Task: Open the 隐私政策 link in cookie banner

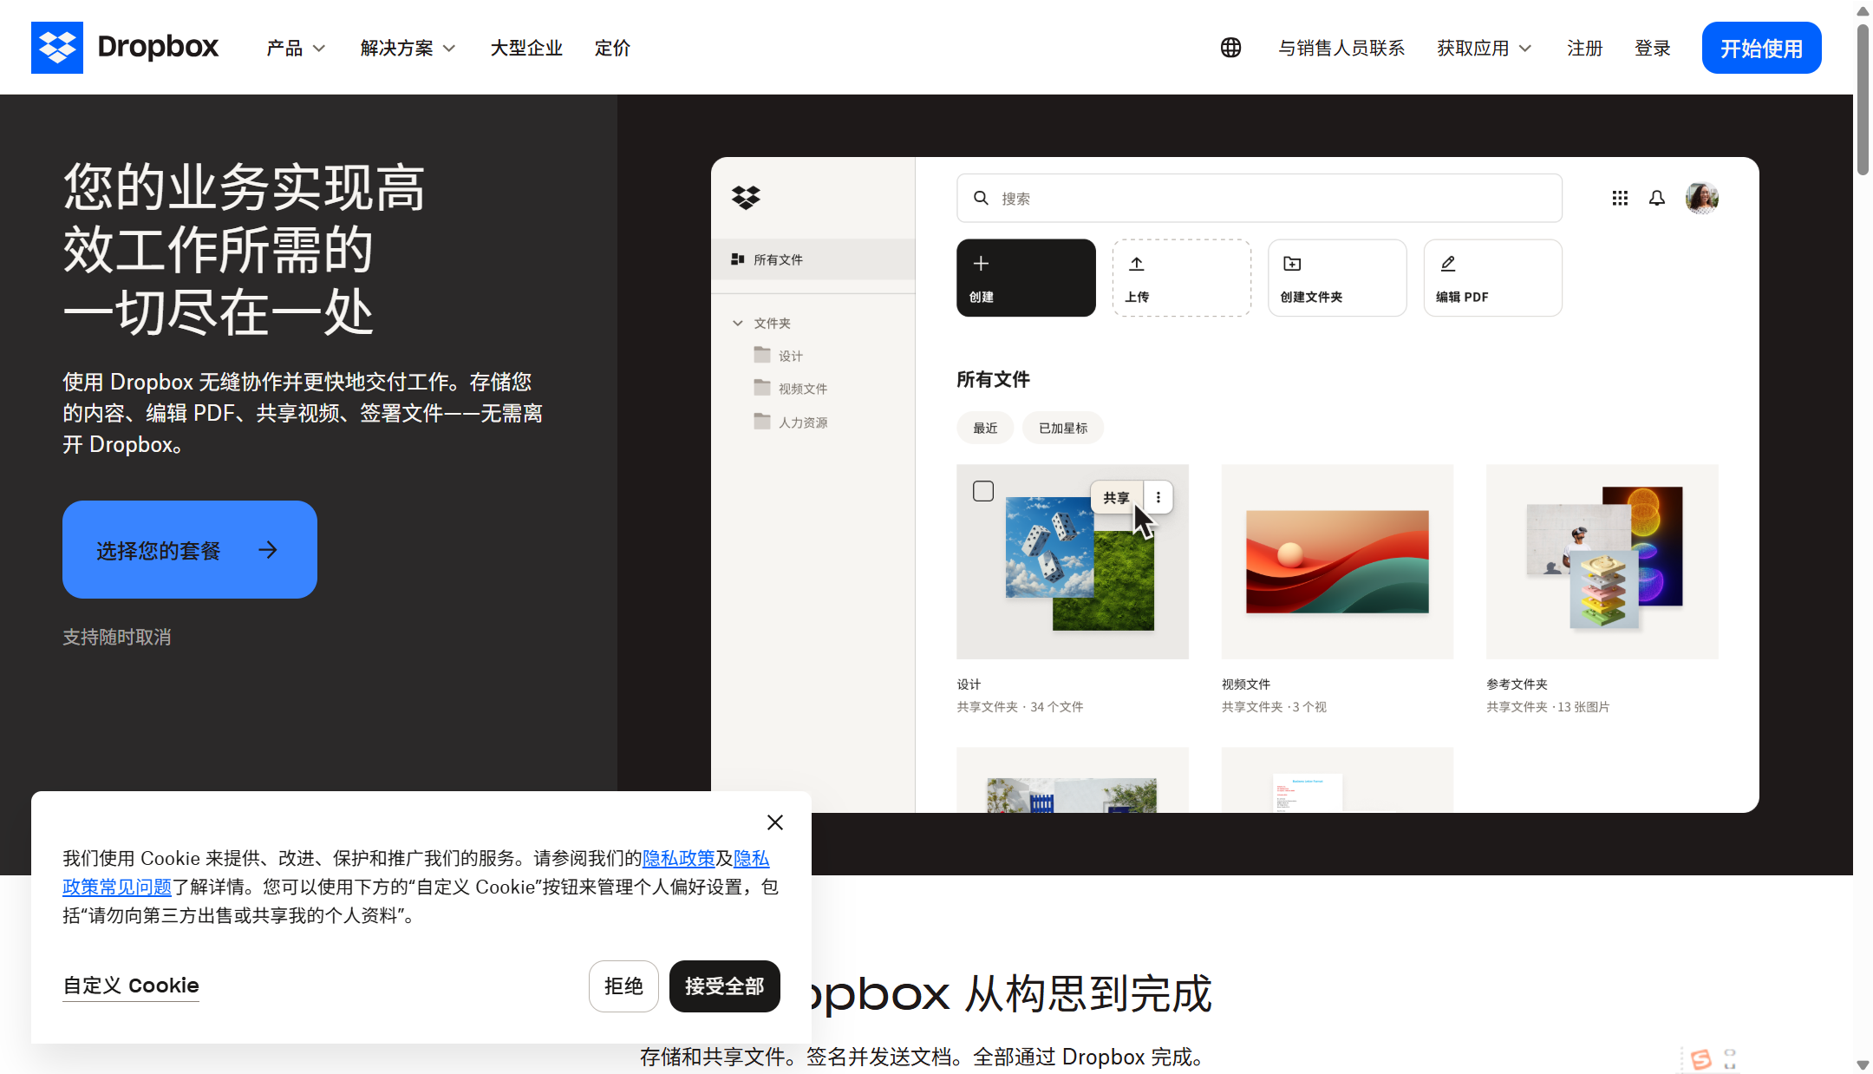Action: tap(680, 858)
